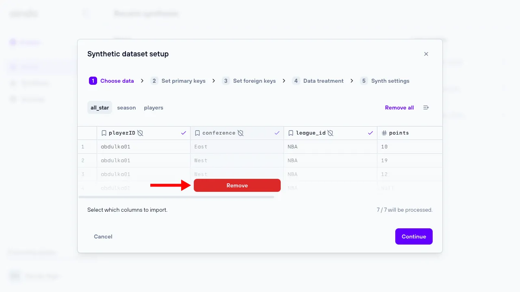Viewport: 520px width, 292px height.
Task: Click the playerID column header
Action: coord(143,133)
